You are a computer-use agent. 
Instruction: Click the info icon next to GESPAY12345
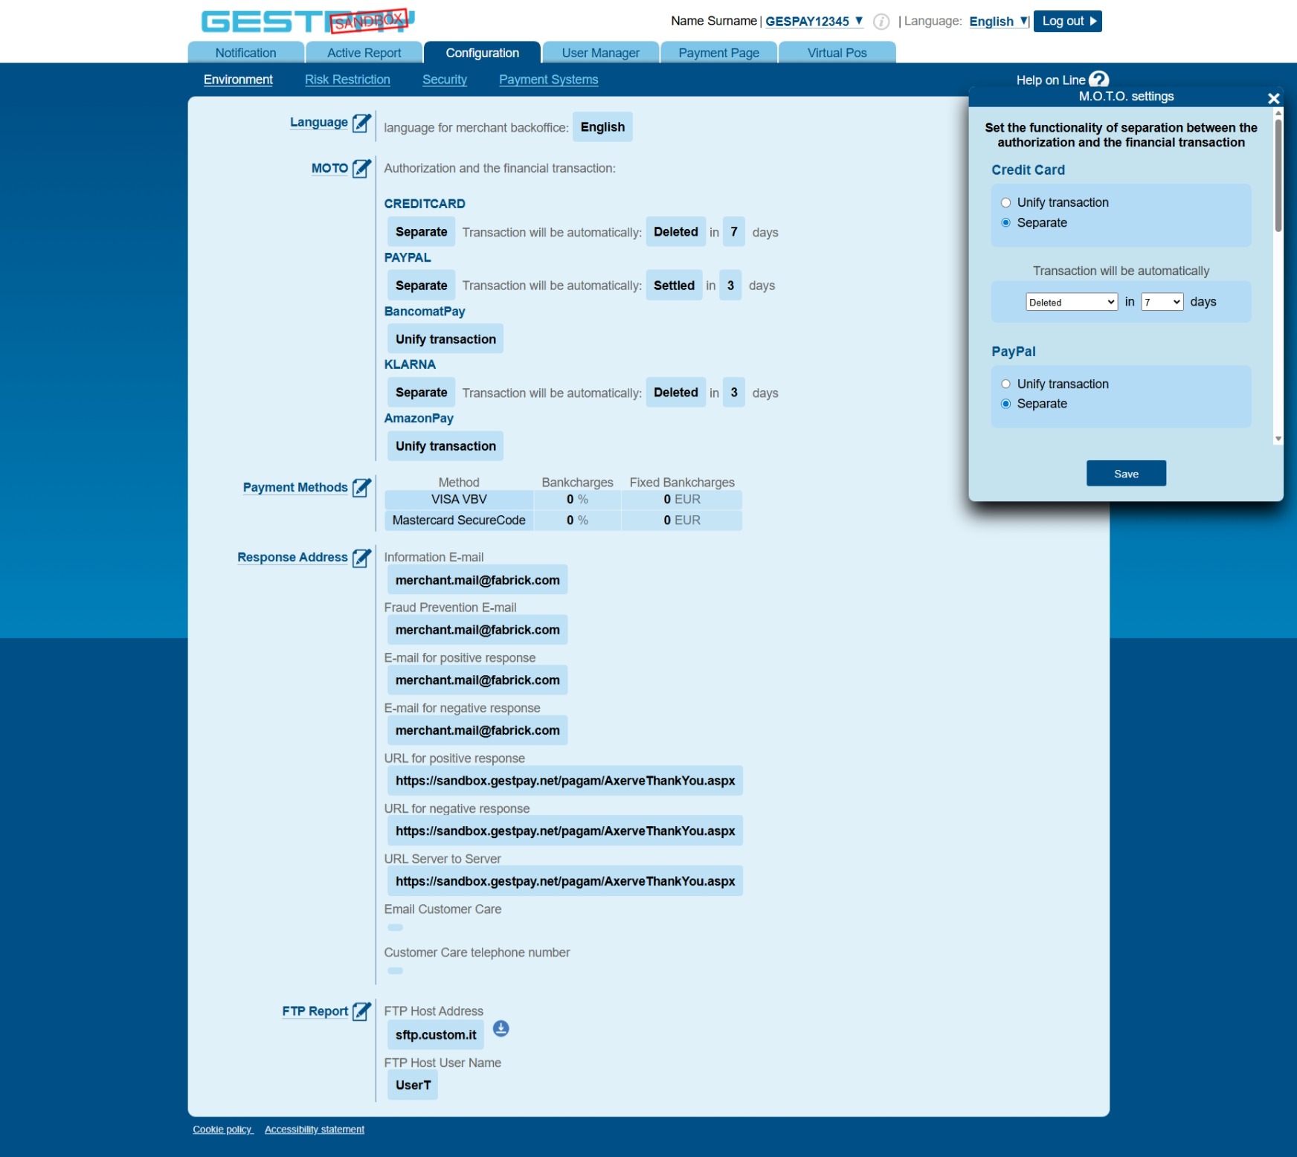pyautogui.click(x=881, y=22)
